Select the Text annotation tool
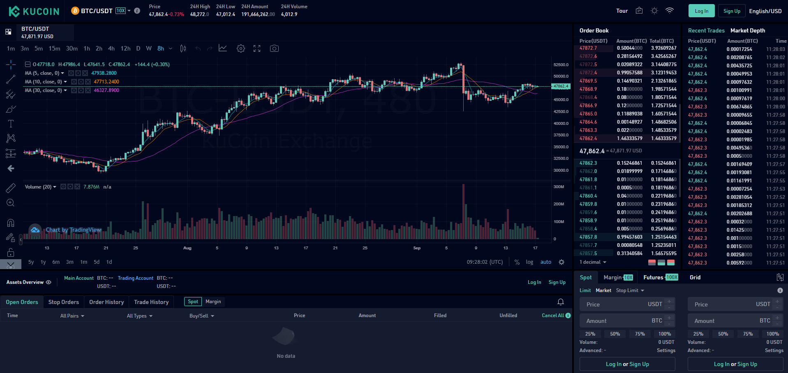Viewport: 788px width, 373px height. [11, 124]
